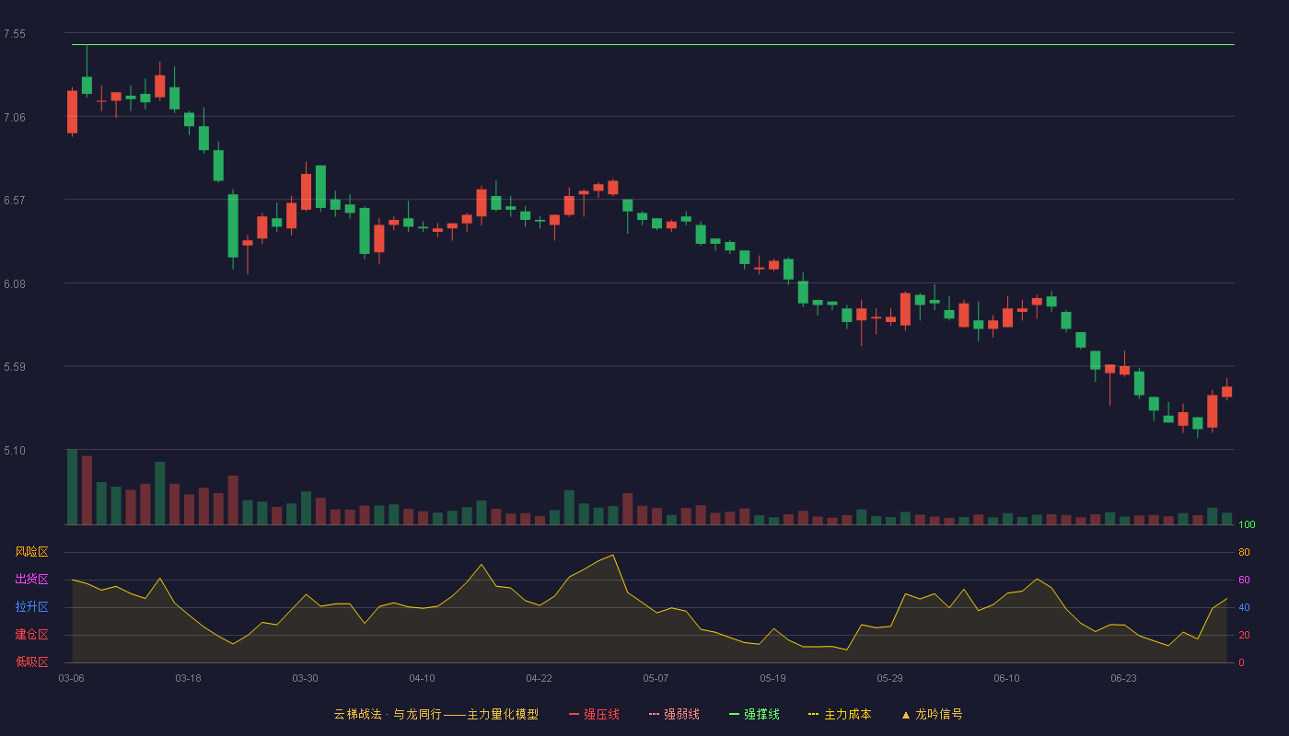Click the orange 80 indicator axis value
This screenshot has height=736, width=1289.
1244,552
